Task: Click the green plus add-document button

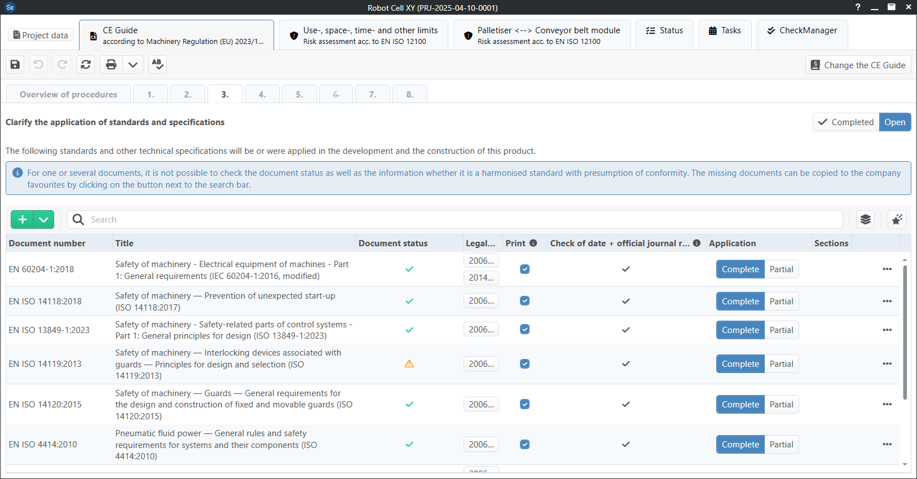Action: [x=22, y=220]
